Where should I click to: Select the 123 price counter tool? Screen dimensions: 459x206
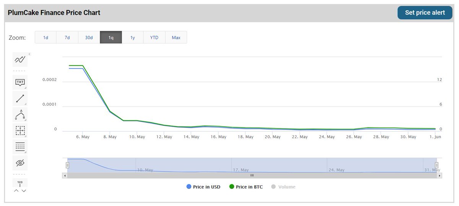pos(20,183)
